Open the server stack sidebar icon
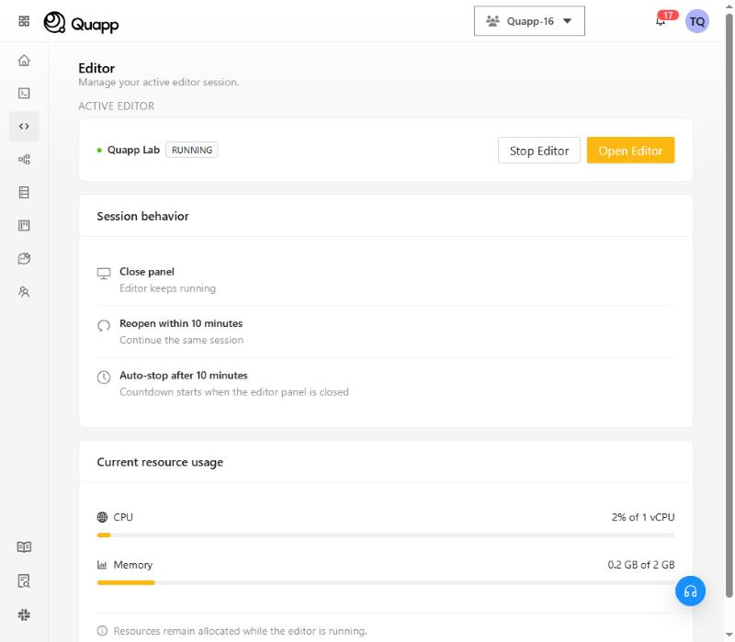This screenshot has height=642, width=735. pyautogui.click(x=24, y=192)
